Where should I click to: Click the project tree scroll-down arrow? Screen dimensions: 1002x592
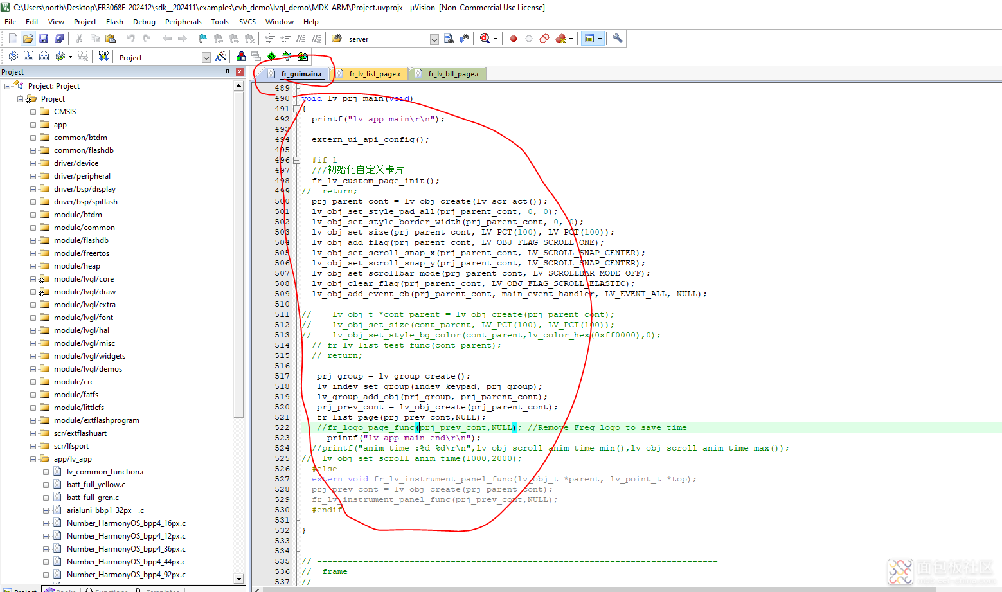click(238, 579)
